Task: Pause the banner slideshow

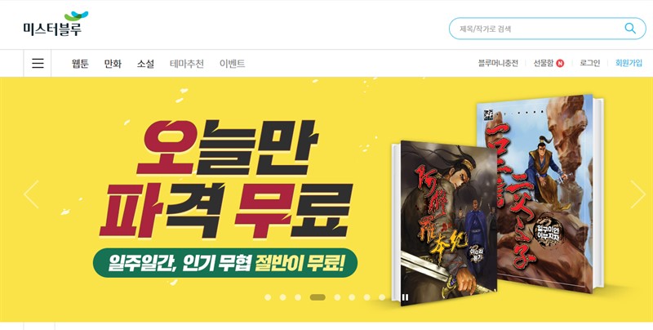Action: (405, 297)
